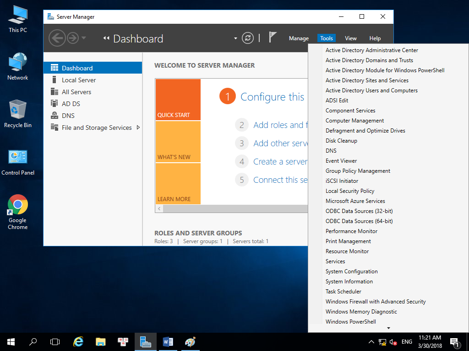Launch Group Policy Management

[358, 171]
